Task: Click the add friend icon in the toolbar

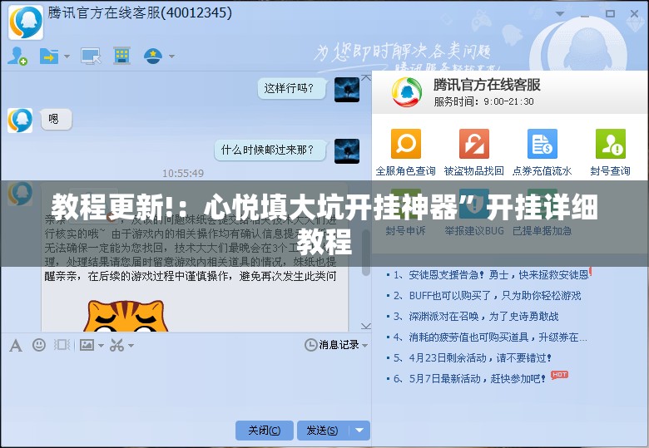Action: (17, 56)
